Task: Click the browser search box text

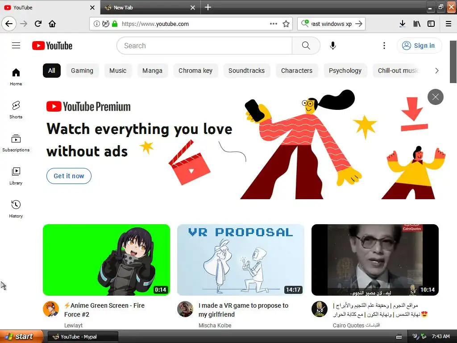Action: (x=332, y=24)
